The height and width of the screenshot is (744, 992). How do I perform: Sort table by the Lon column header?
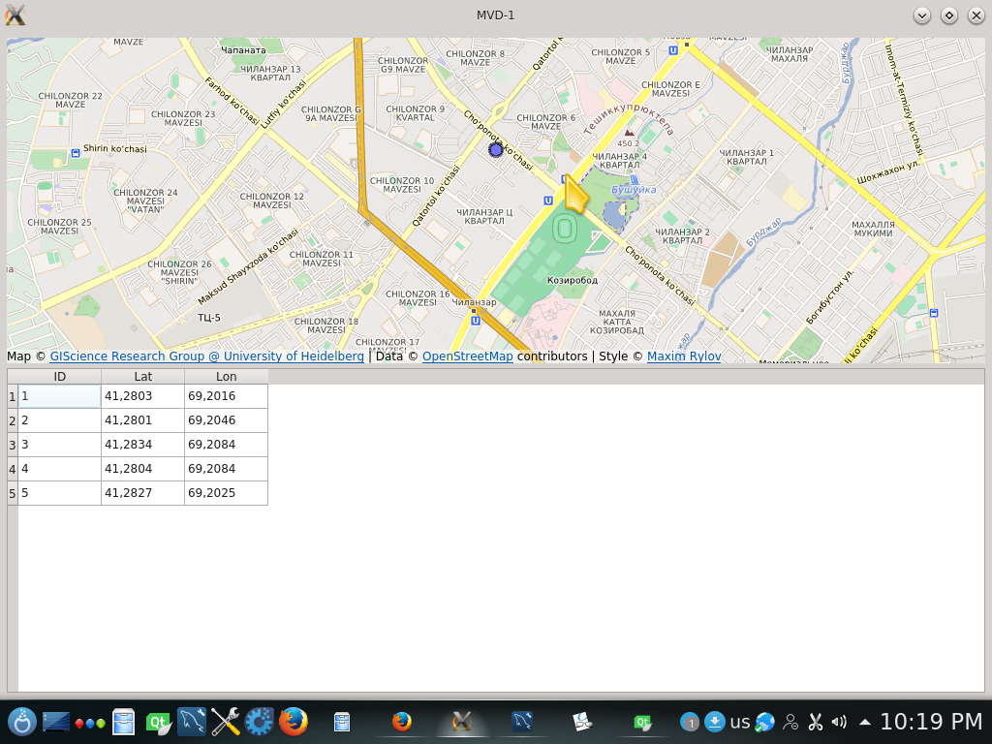[226, 377]
